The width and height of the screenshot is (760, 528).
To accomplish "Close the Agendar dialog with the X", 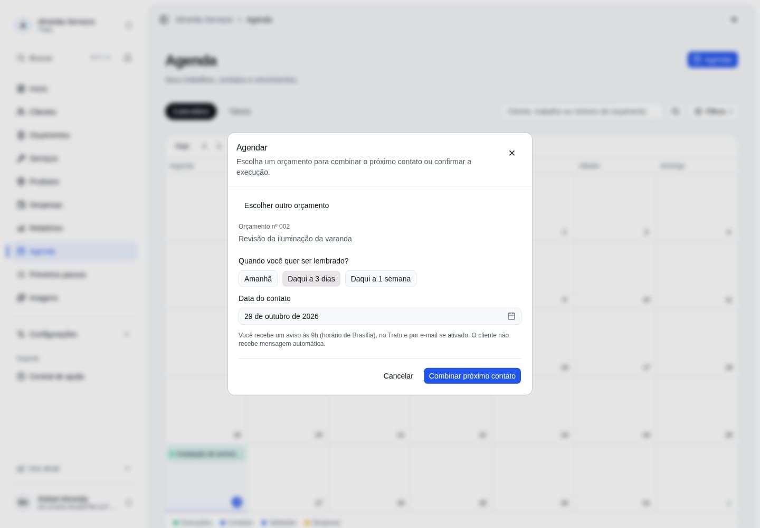I will [x=511, y=153].
